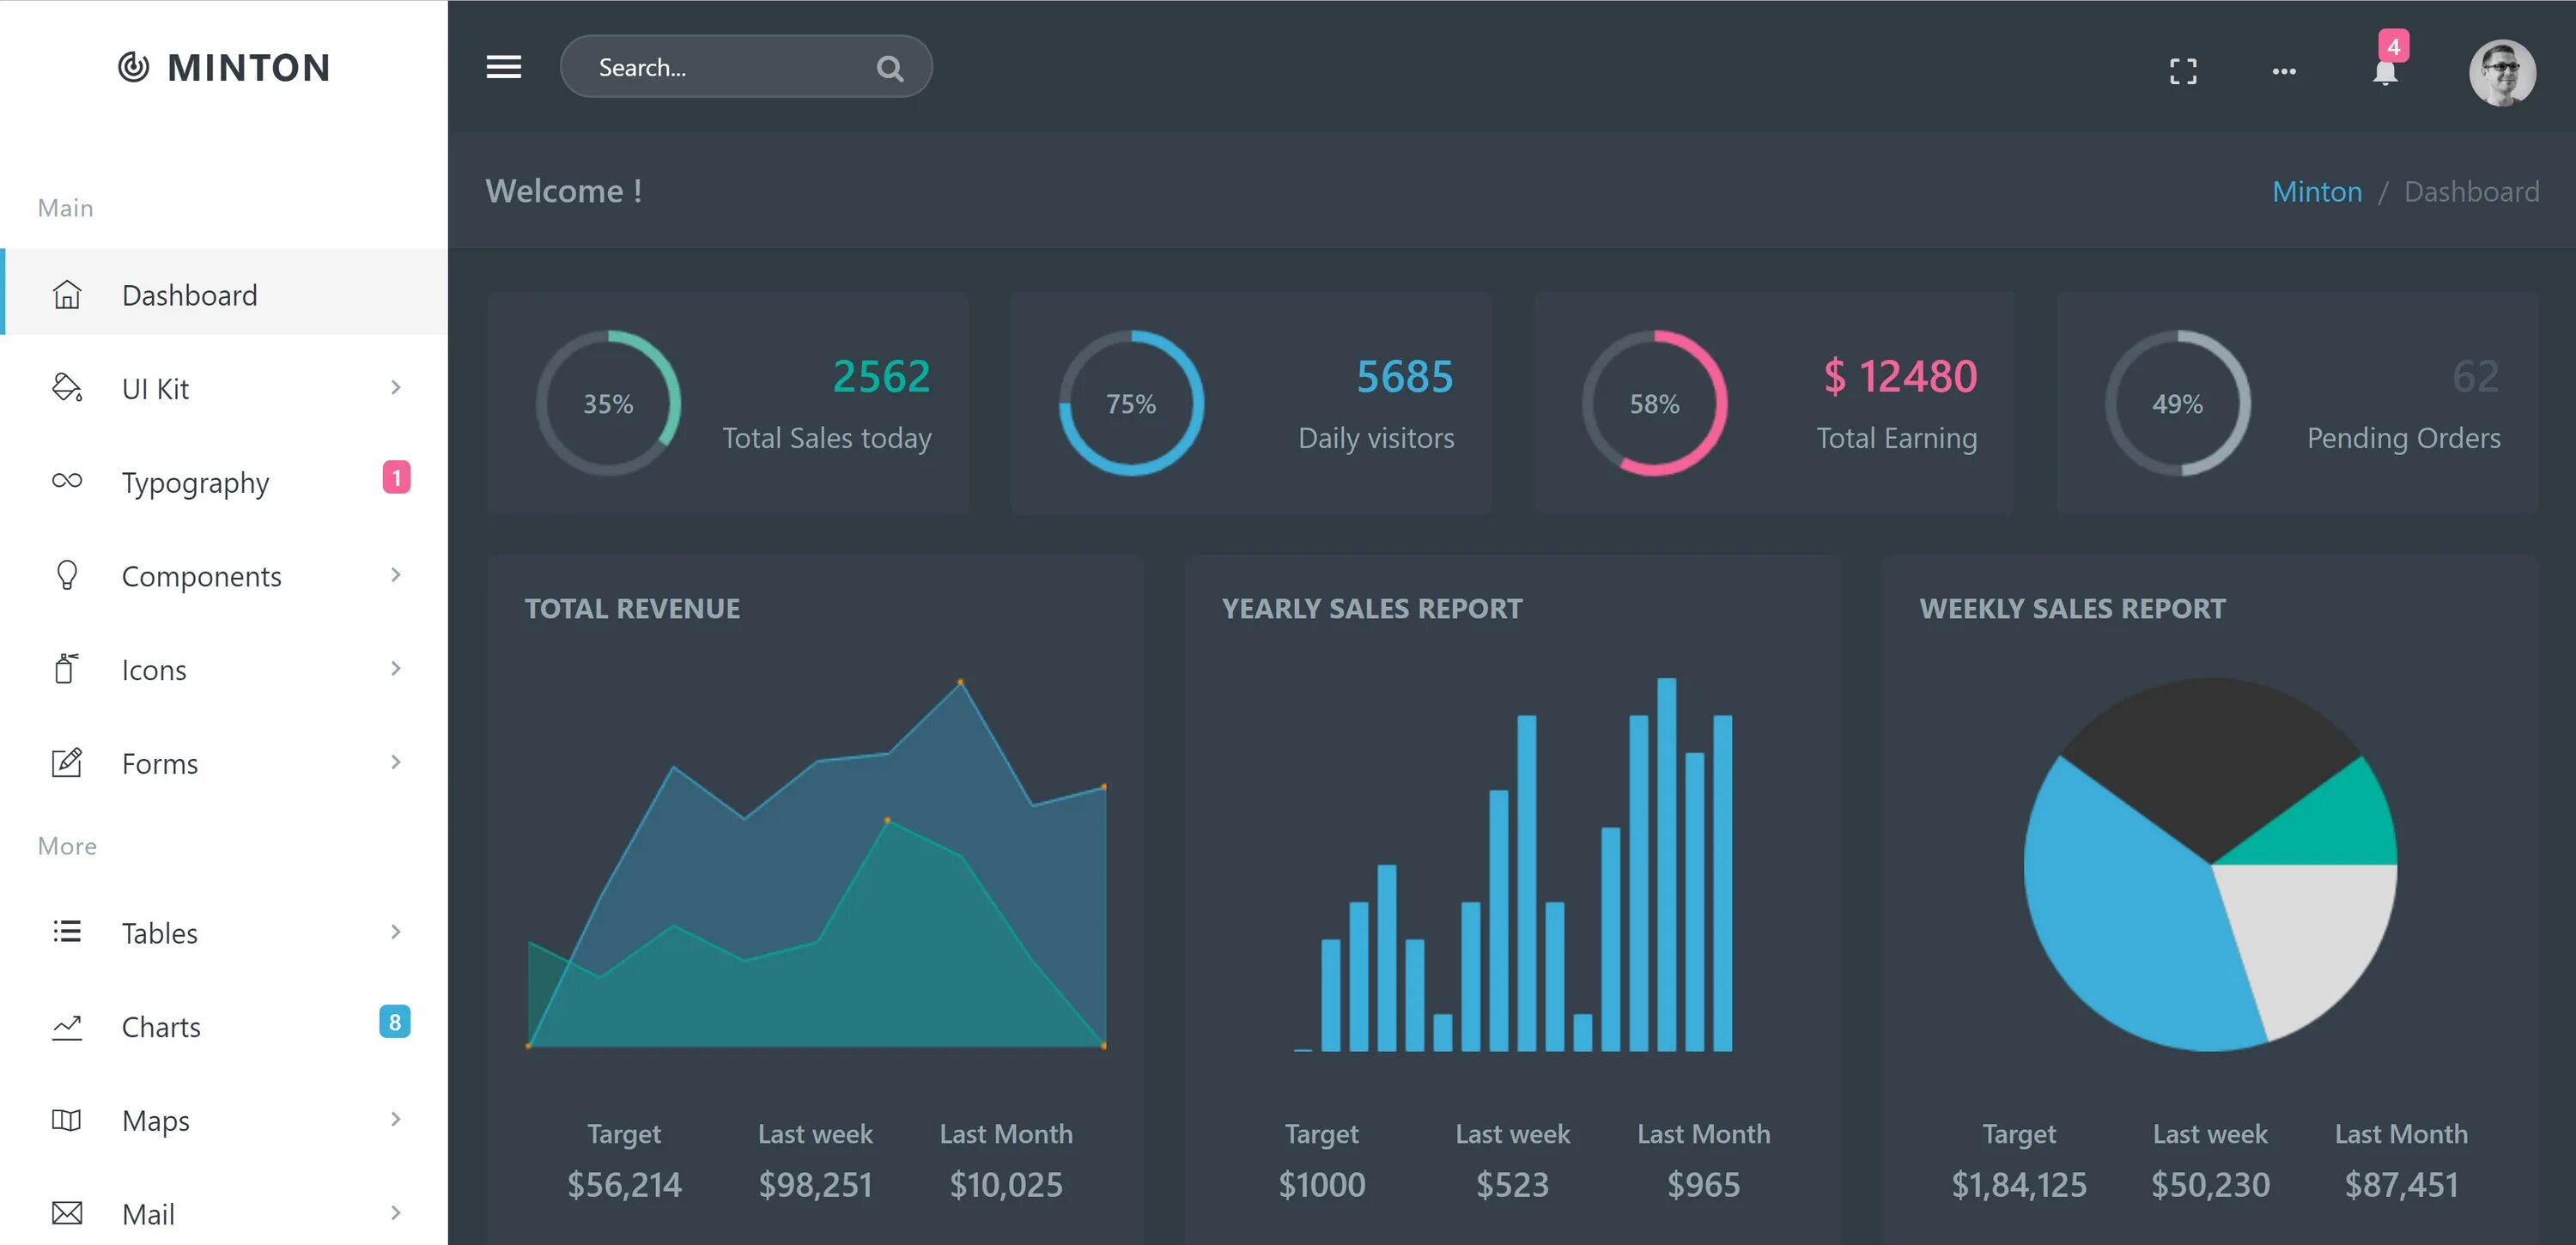Click the Maps sidebar icon
This screenshot has height=1245, width=2576.
67,1120
